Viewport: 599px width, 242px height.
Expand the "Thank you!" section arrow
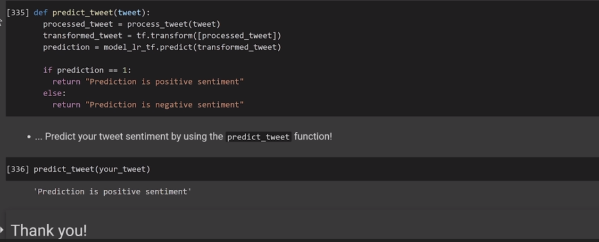[2, 230]
